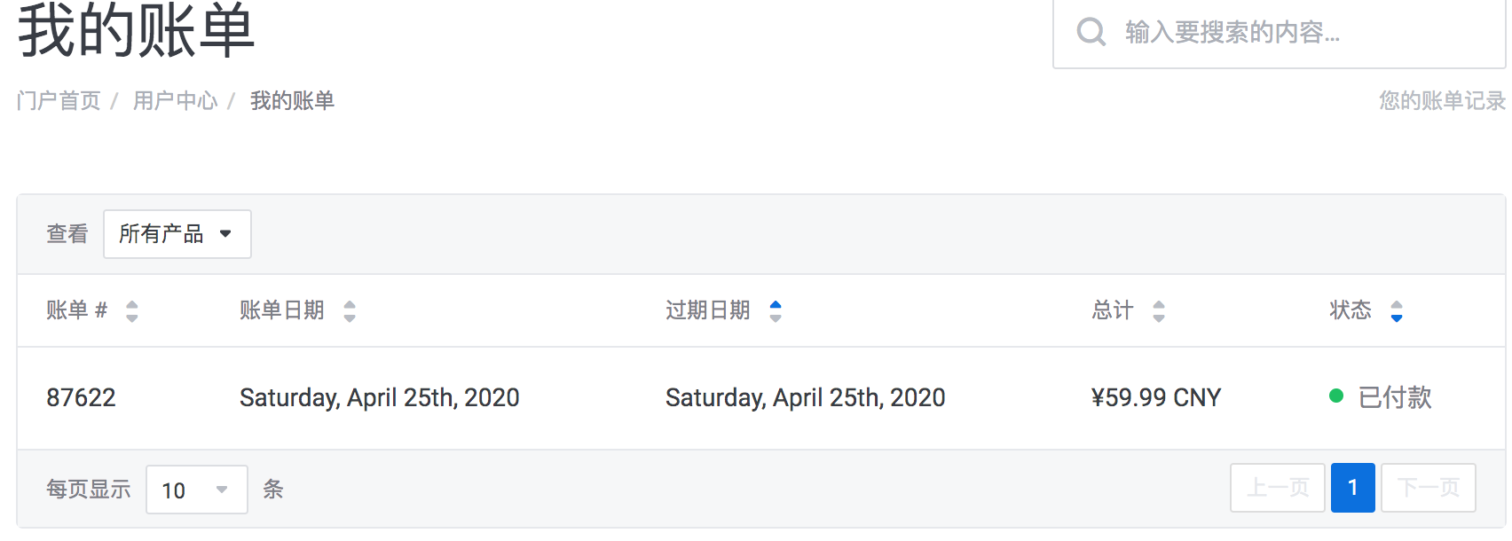The width and height of the screenshot is (1512, 541).
Task: Select the 用户中心 breadcrumb item
Action: tap(176, 100)
